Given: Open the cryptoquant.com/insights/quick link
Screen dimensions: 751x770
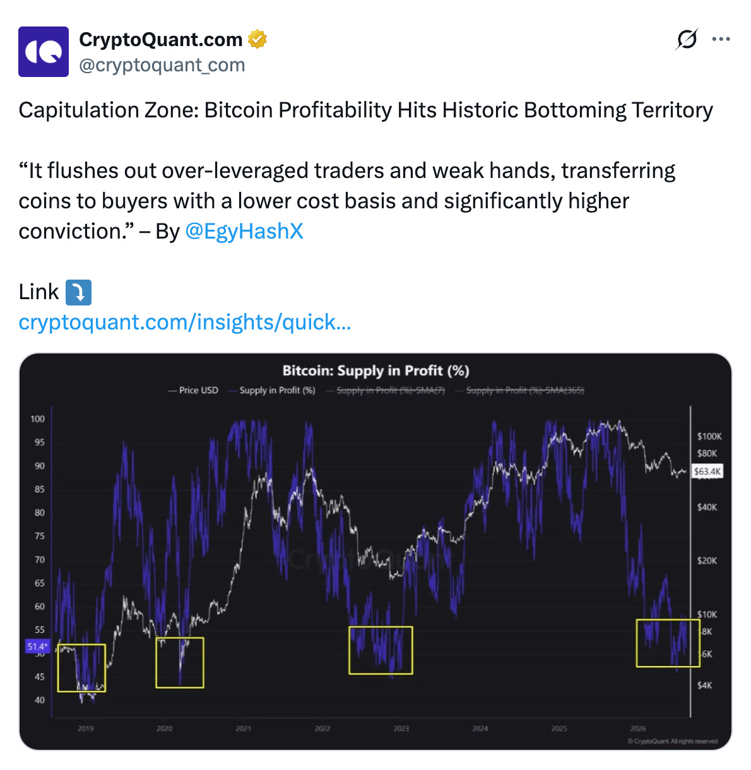Looking at the screenshot, I should coord(185,322).
